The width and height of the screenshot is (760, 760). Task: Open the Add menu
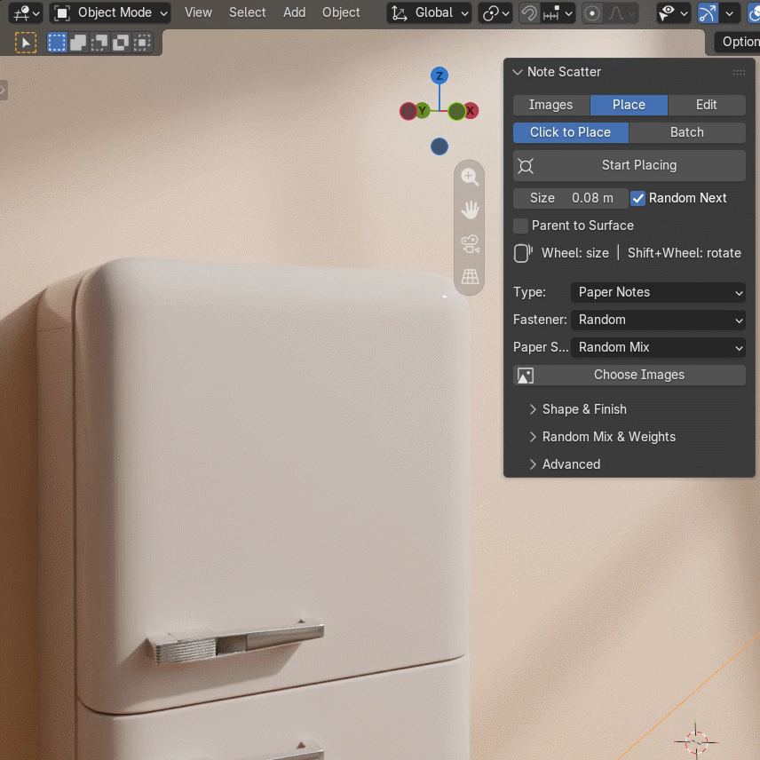[x=294, y=12]
